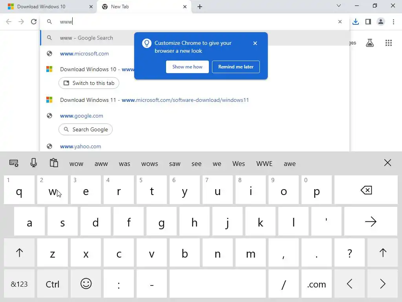Open the Chrome downloads icon

click(356, 22)
